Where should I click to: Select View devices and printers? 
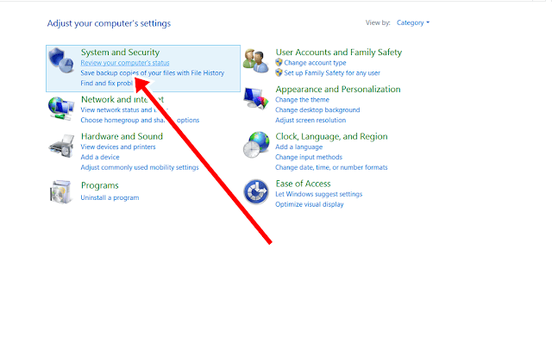(118, 147)
